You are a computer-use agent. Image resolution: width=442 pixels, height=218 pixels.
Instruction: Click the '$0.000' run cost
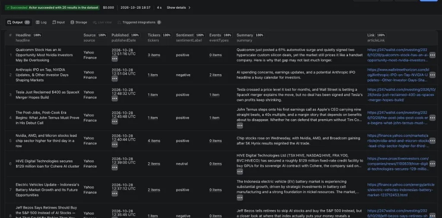(108, 8)
